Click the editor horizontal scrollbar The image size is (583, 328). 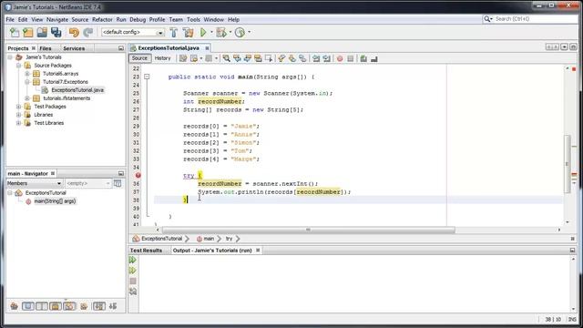click(309, 230)
